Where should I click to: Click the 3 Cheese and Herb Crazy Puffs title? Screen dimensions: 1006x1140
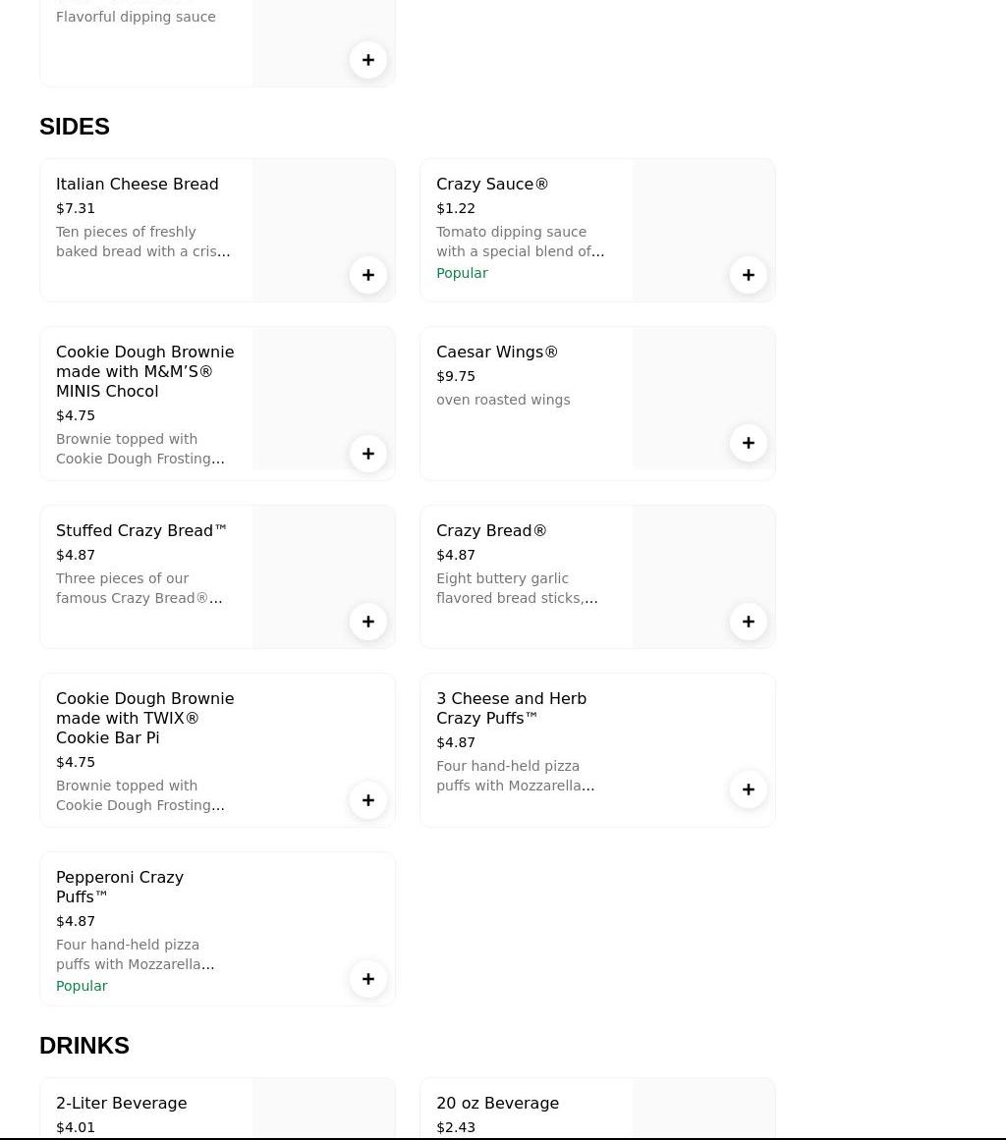pos(511,708)
